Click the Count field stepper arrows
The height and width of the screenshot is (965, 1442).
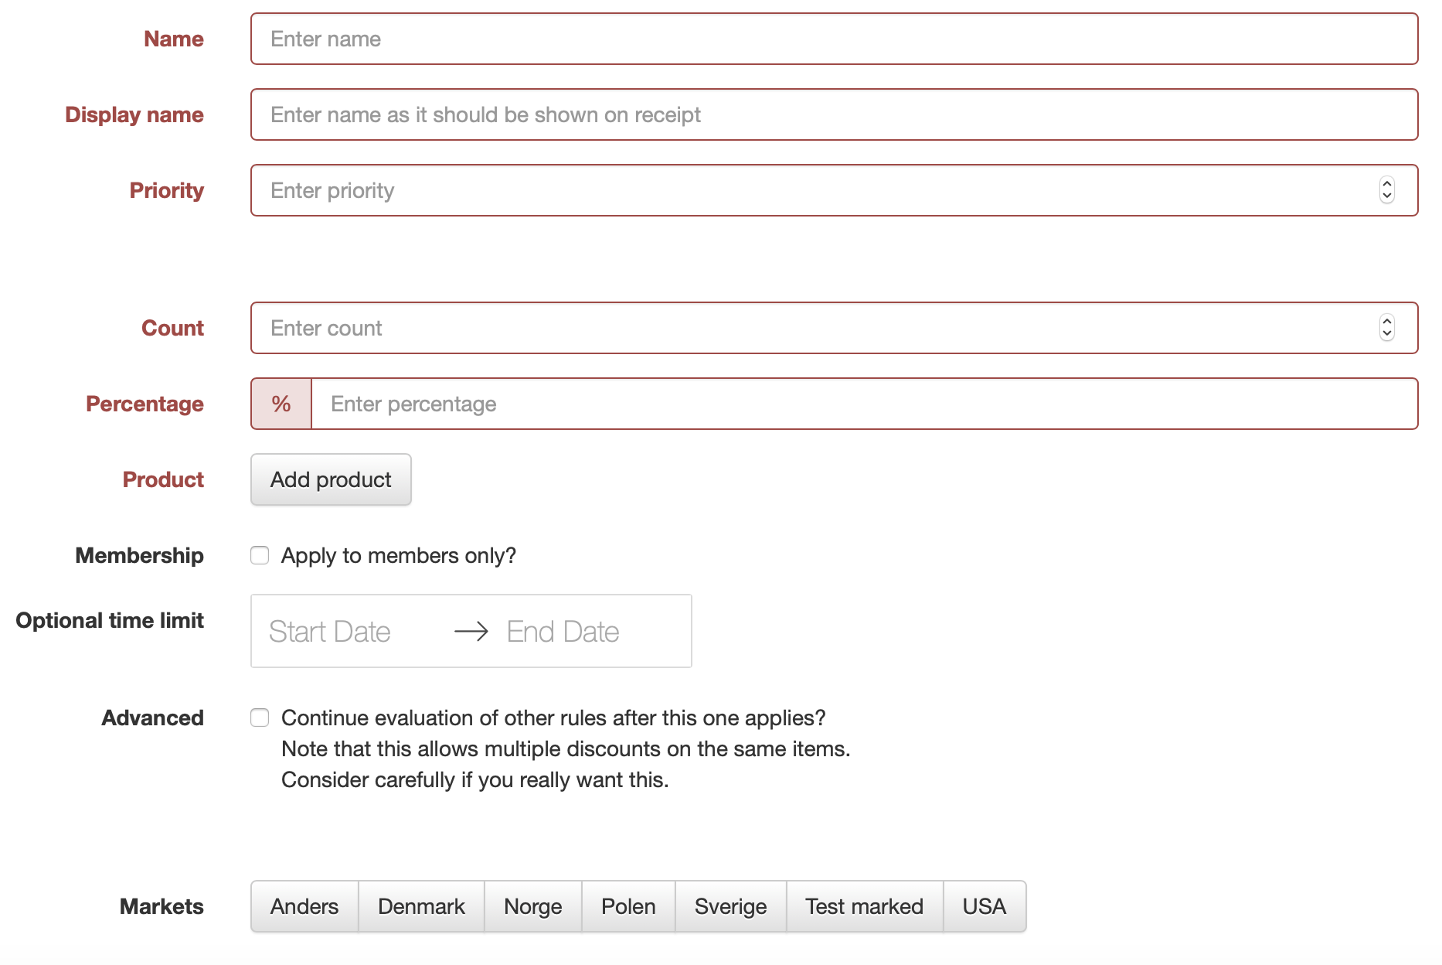1386,328
